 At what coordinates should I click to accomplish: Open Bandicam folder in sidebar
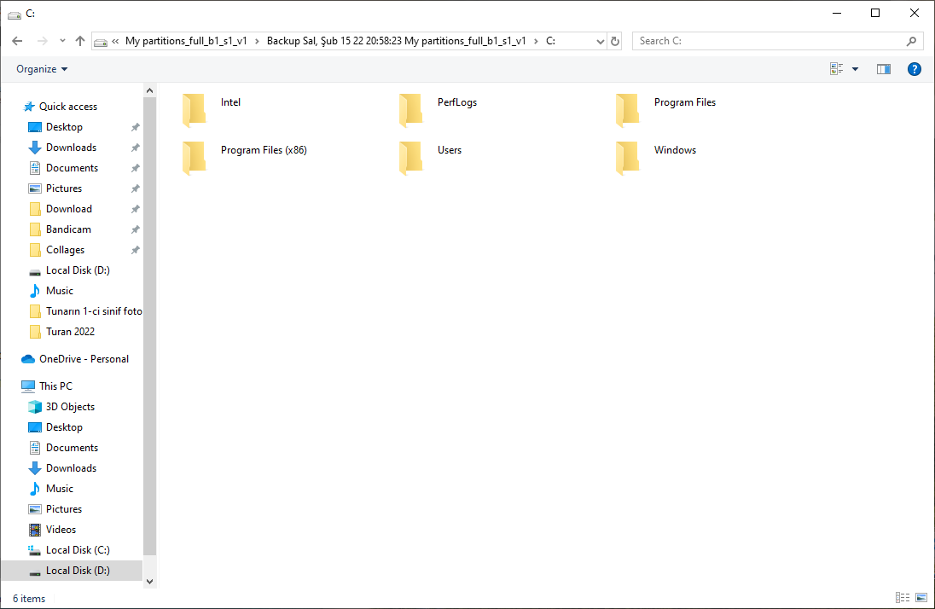68,229
